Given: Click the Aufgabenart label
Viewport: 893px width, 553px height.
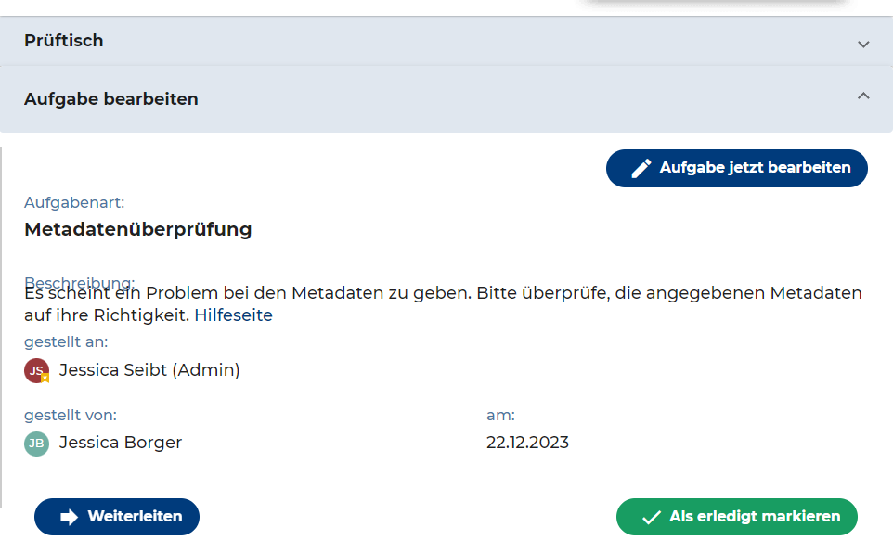Looking at the screenshot, I should (x=74, y=202).
